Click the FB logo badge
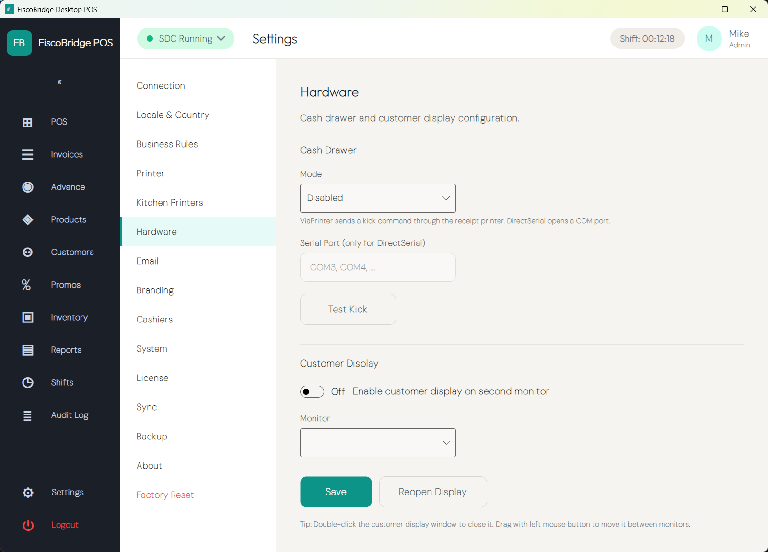 19,43
